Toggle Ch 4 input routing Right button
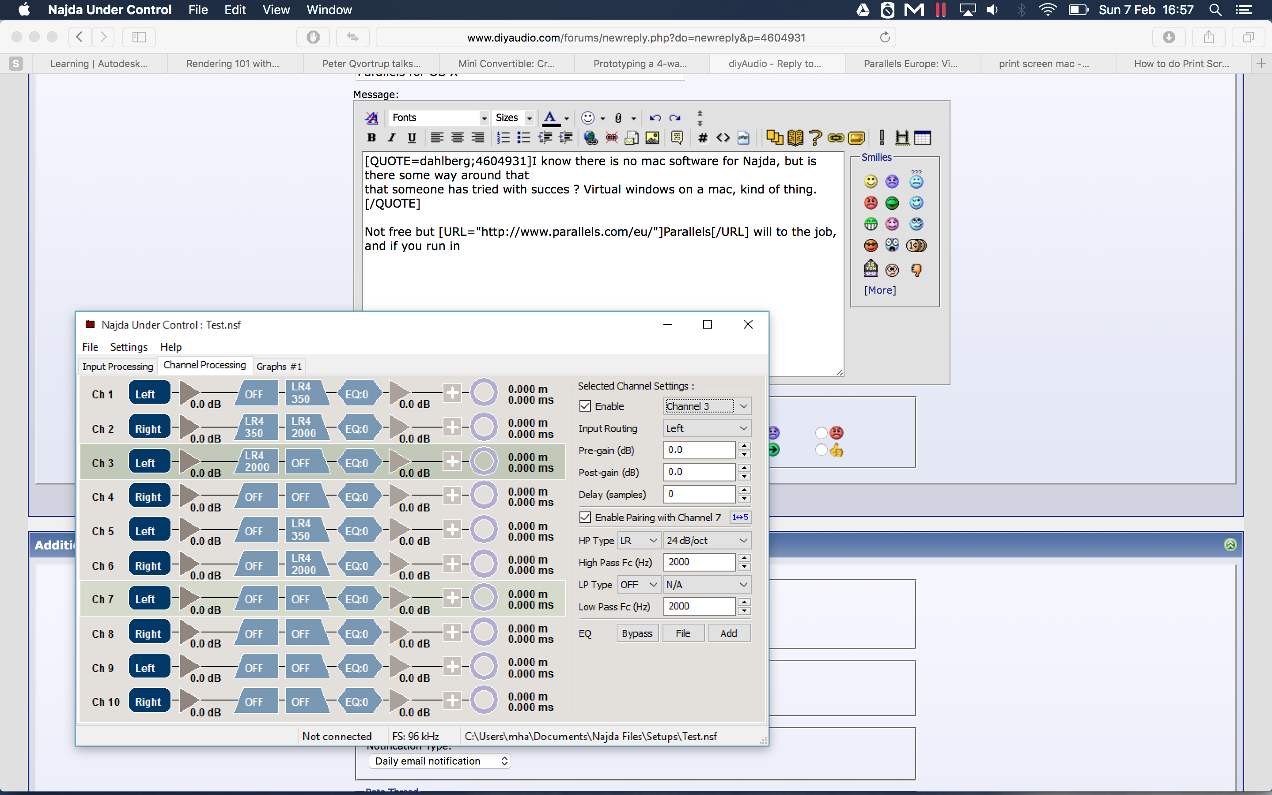1272x795 pixels. [149, 496]
